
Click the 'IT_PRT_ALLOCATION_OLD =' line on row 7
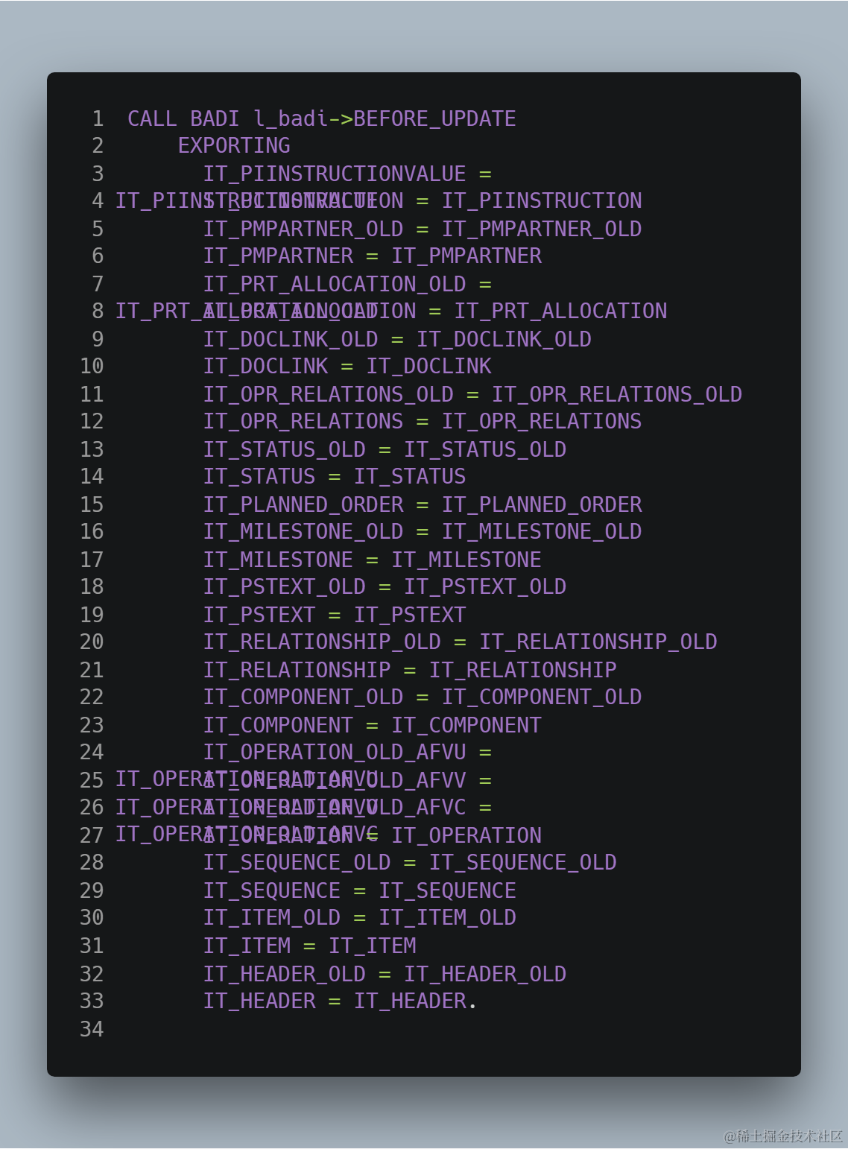coord(347,284)
